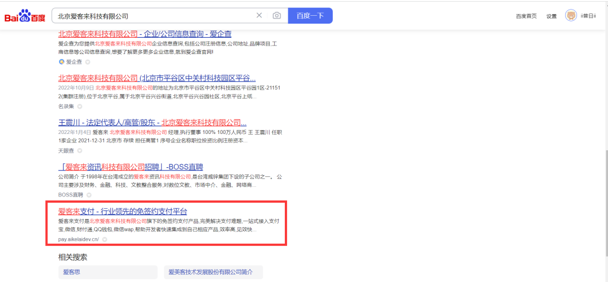Click 爱企查 source label
Viewport: 608px width, 282px height.
point(74,62)
